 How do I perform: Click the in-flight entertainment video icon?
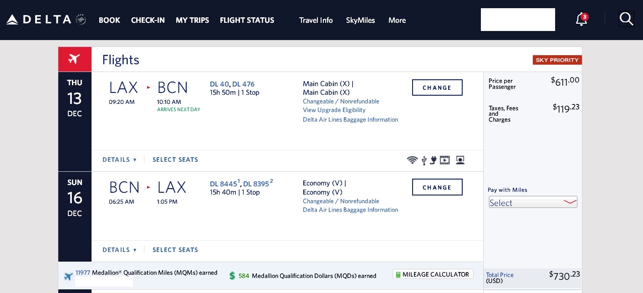click(445, 160)
